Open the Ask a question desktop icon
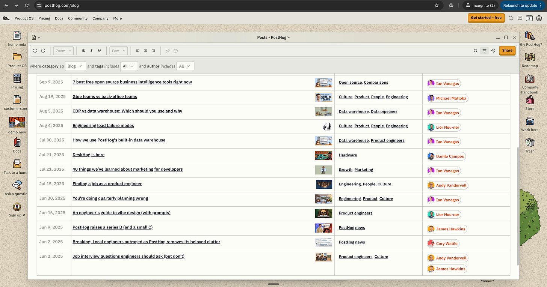The width and height of the screenshot is (547, 287). 17,188
